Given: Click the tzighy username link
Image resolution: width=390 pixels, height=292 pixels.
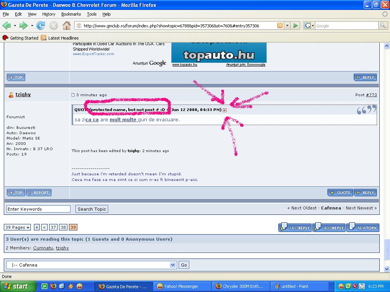Looking at the screenshot, I should (23, 95).
